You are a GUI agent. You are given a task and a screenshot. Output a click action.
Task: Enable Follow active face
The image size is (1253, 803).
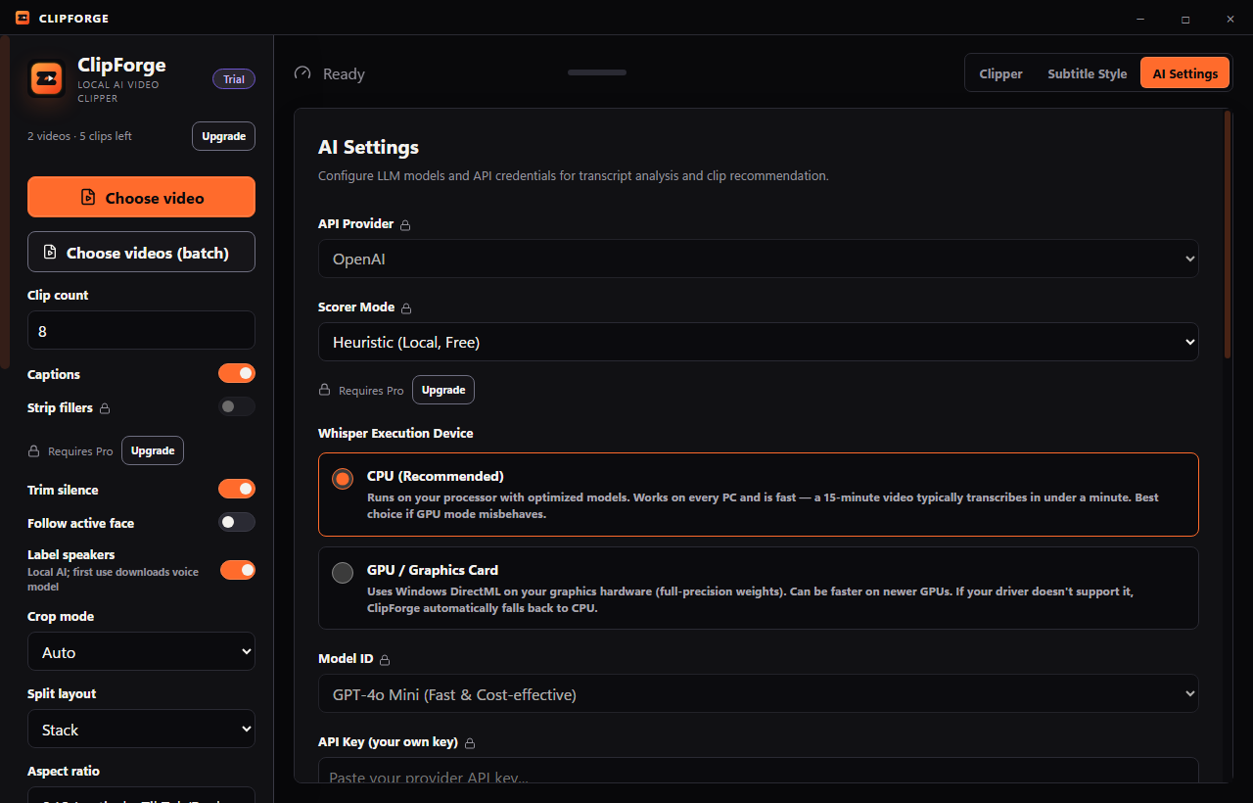[x=237, y=522]
